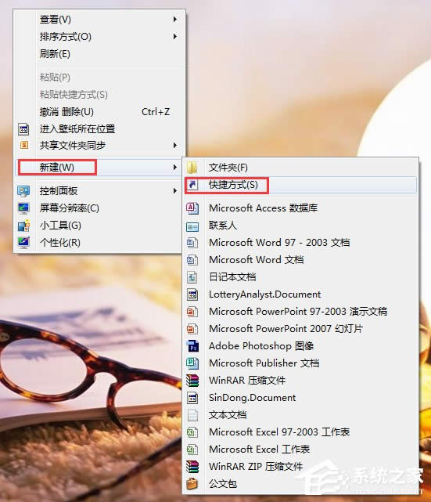Click the gadgets icon beside 小工具(G)
This screenshot has width=431, height=502.
24,226
